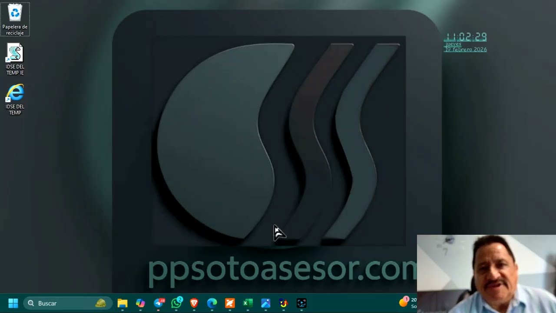Select the IDSE DEL TEMP Internet Explorer shortcut

(x=15, y=100)
